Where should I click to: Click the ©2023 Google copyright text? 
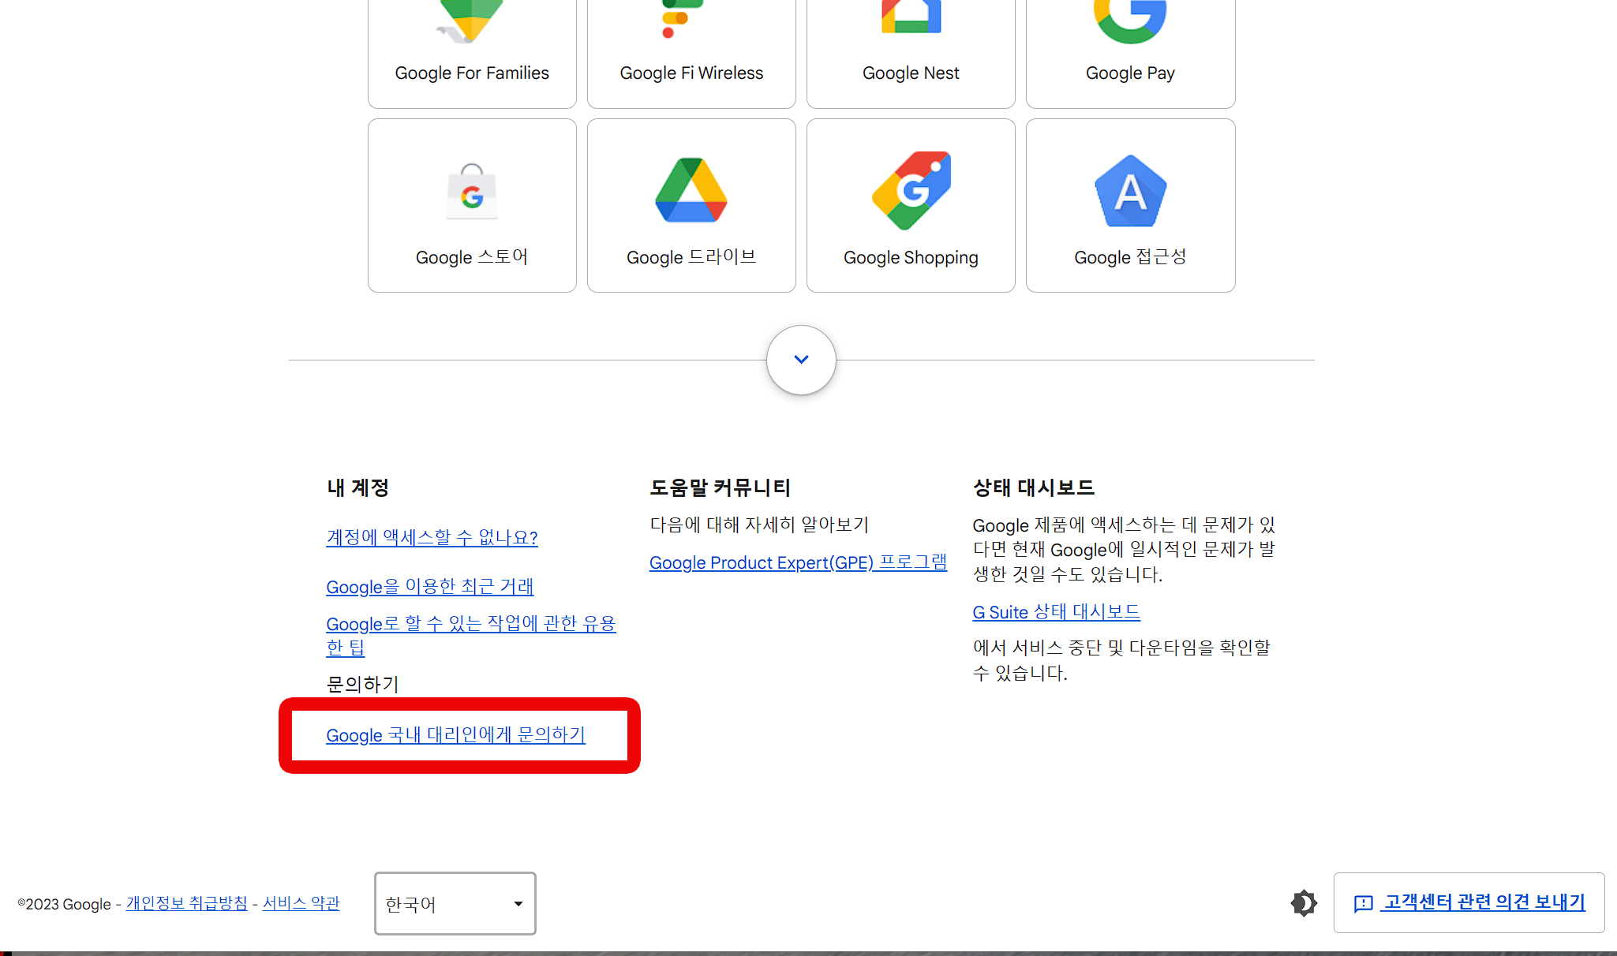(65, 904)
